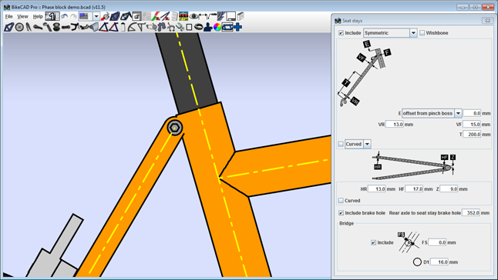Enable the Wishbone checkbox
This screenshot has height=280, width=498.
click(x=422, y=33)
